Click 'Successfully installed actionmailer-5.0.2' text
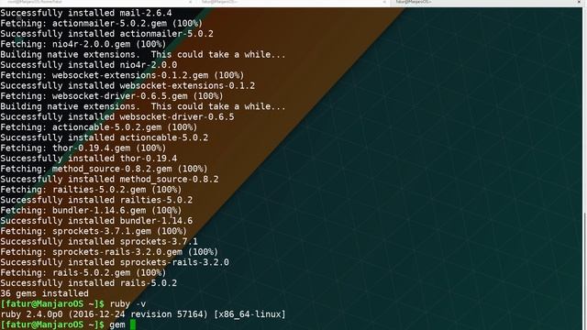Viewport: 587px width, 330px height. 106,34
